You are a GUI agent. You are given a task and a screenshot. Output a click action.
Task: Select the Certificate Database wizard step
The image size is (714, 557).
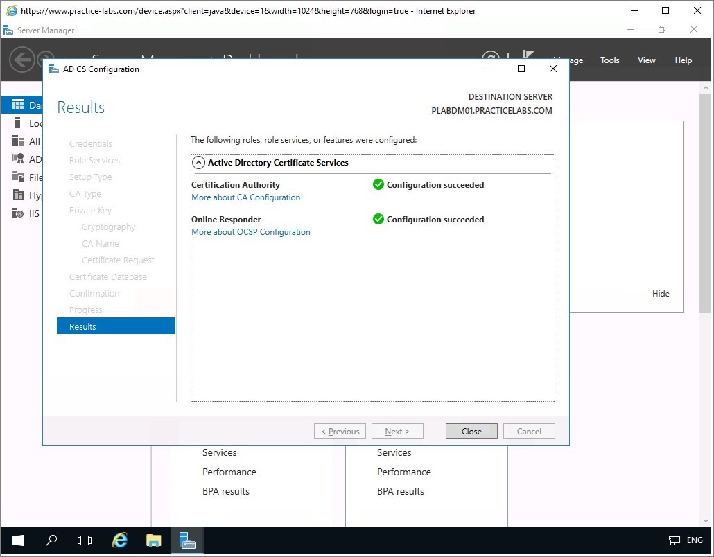(x=108, y=276)
